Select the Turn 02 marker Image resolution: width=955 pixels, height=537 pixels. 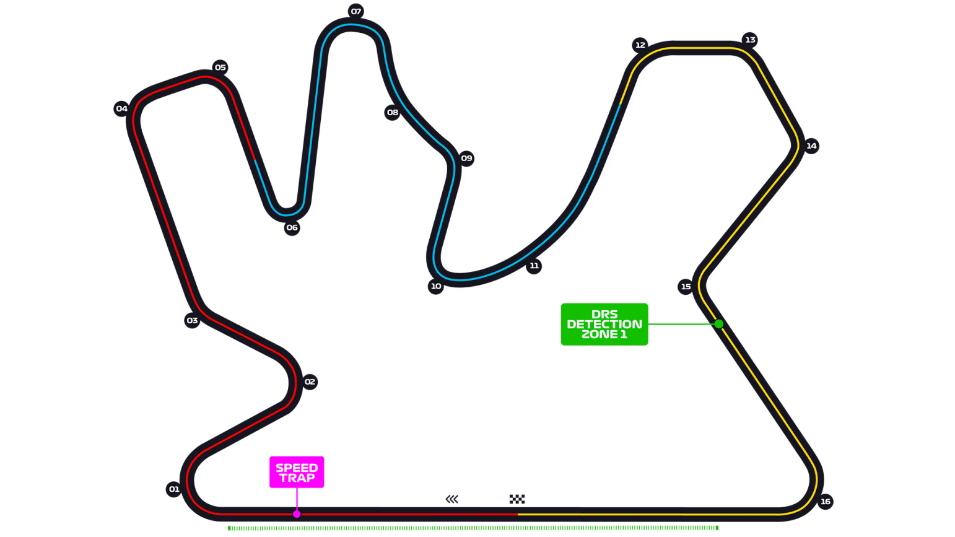pos(310,381)
